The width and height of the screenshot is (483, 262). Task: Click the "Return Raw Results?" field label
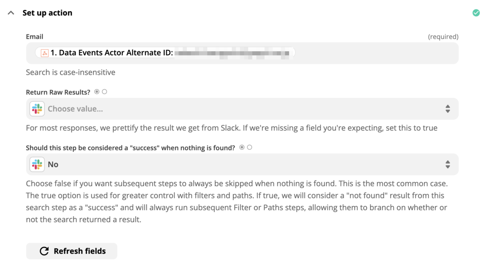tap(58, 92)
